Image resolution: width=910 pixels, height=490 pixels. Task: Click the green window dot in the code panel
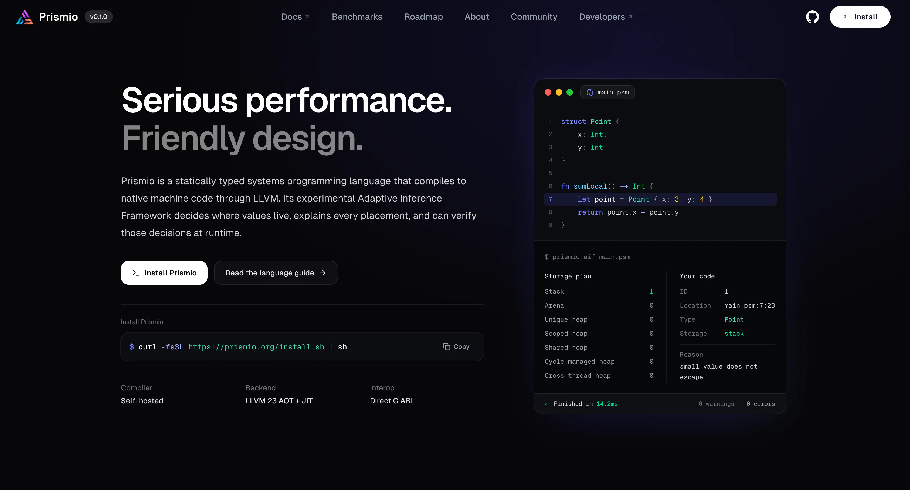tap(569, 92)
